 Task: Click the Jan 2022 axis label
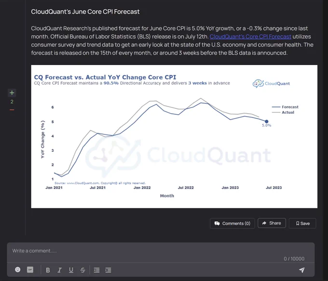tap(142, 187)
